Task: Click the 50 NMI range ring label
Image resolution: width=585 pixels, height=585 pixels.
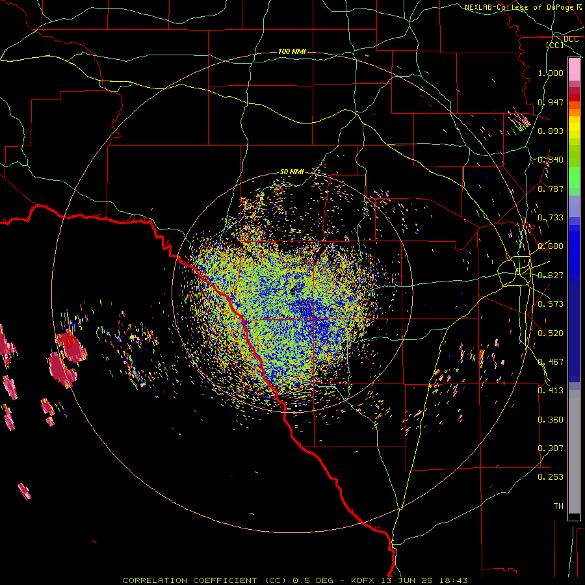Action: click(x=292, y=172)
